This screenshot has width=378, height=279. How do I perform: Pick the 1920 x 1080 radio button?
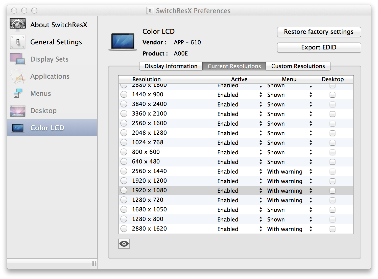[x=124, y=190]
